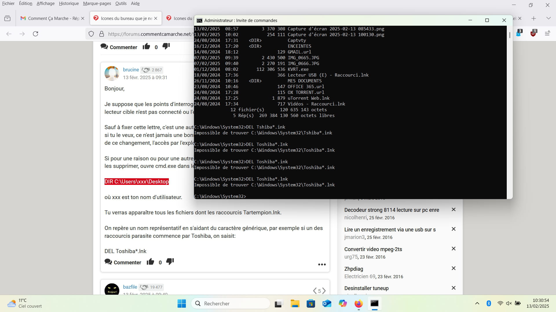
Task: Reload the current Firefox page
Action: point(36,34)
